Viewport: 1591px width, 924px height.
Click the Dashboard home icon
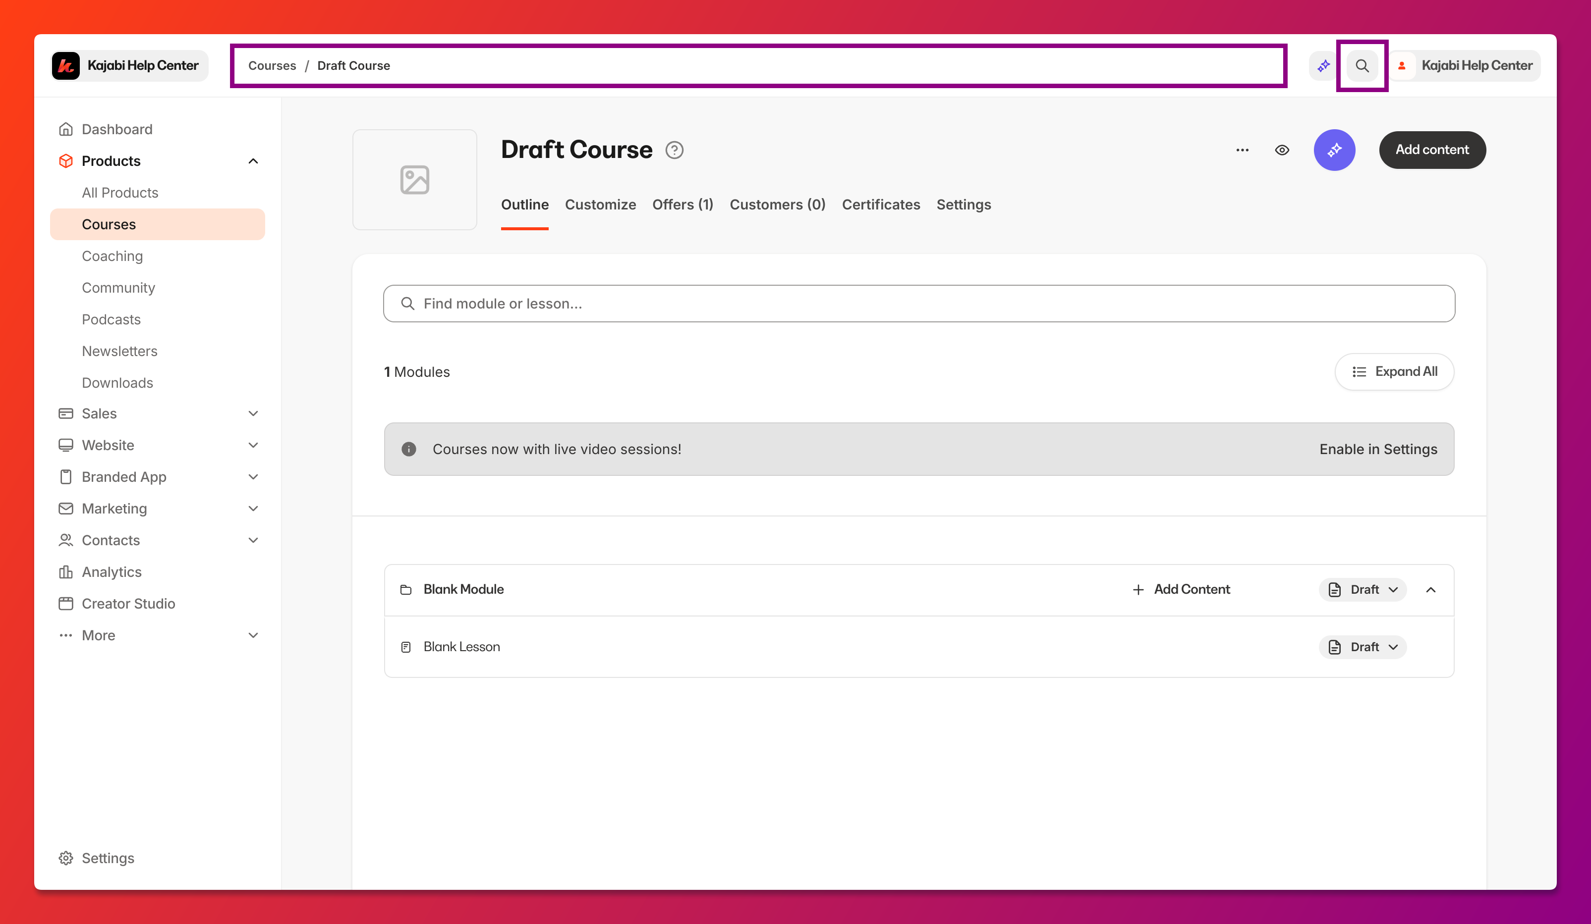click(x=65, y=129)
